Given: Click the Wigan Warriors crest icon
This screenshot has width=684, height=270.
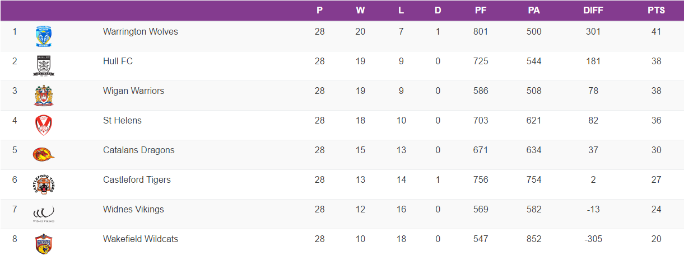Looking at the screenshot, I should coord(44,96).
